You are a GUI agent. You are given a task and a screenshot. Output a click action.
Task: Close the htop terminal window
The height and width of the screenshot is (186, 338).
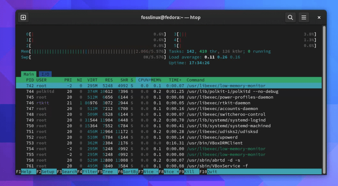pyautogui.click(x=319, y=18)
